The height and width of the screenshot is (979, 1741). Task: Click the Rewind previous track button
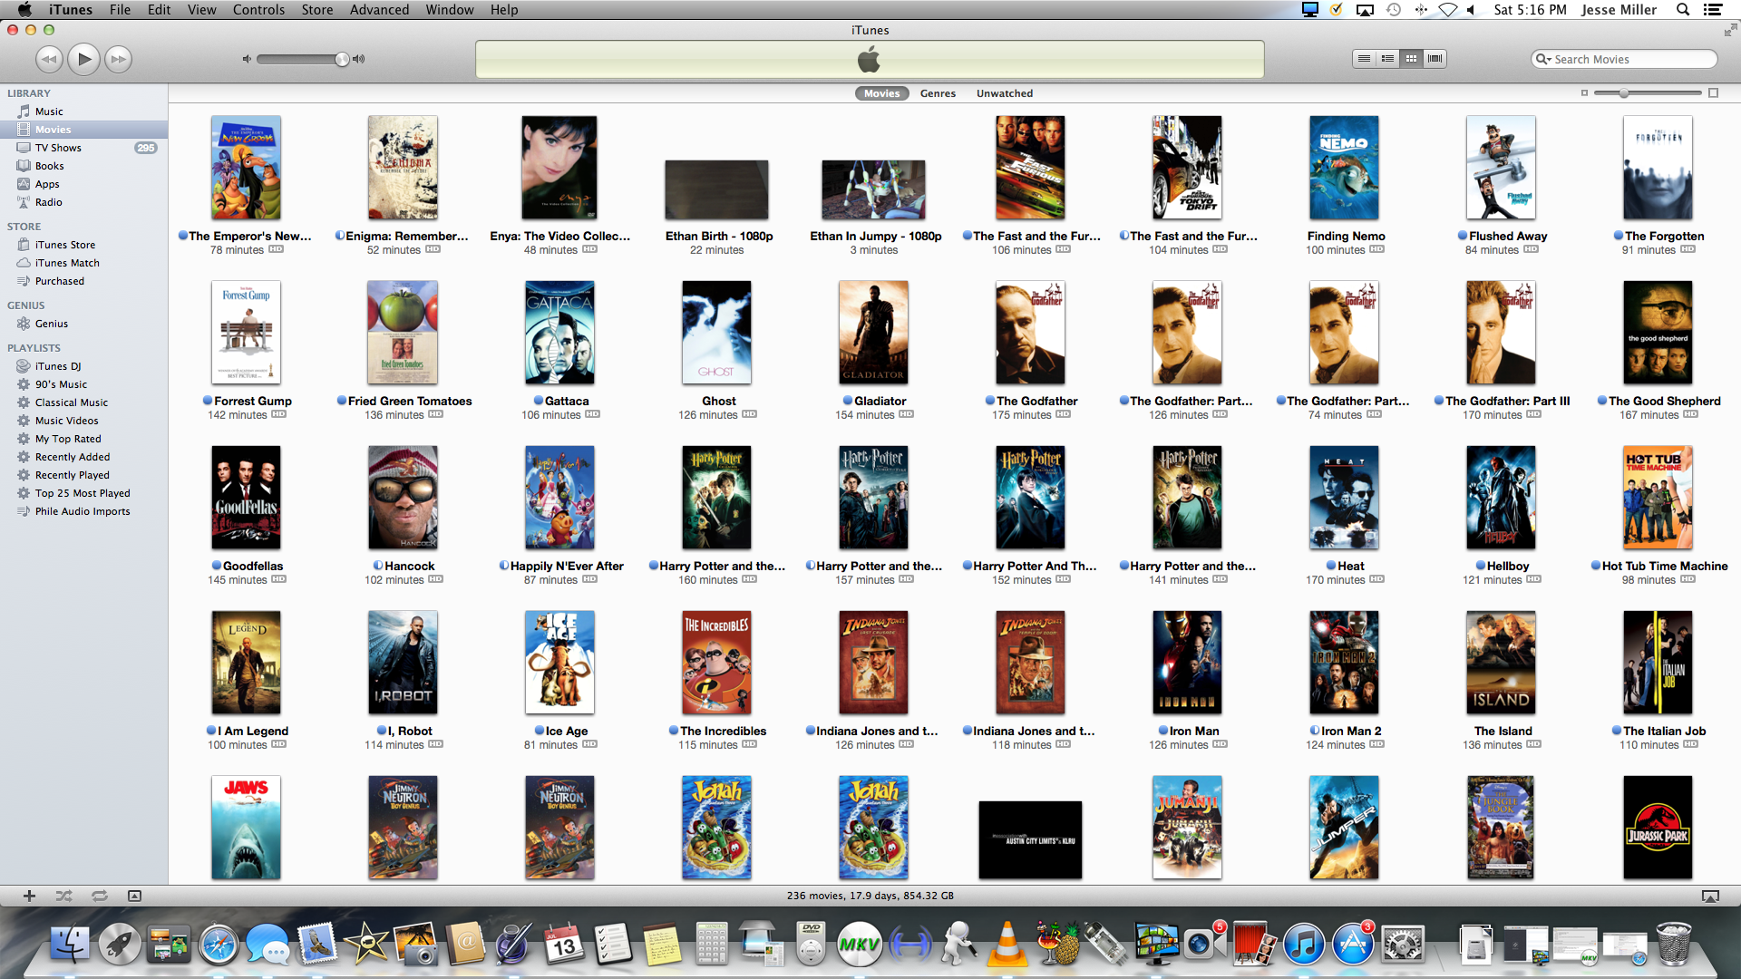click(49, 59)
